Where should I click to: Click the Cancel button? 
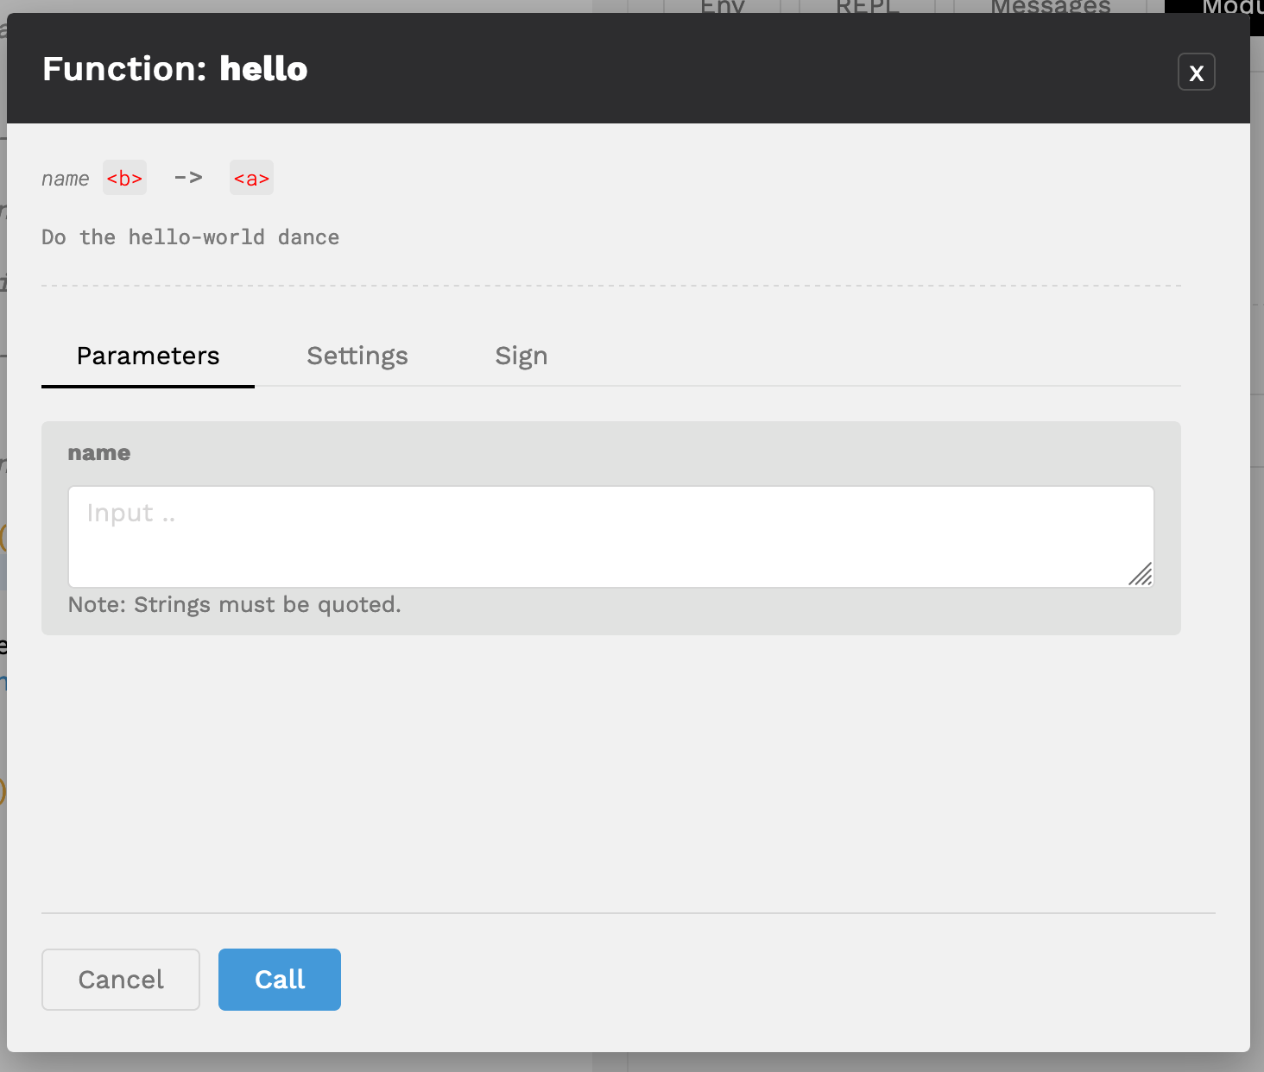click(121, 980)
